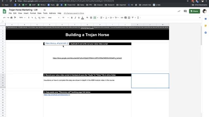This screenshot has width=209, height=117.
Task: Decrease decimal places
Action: pyautogui.click(x=36, y=18)
